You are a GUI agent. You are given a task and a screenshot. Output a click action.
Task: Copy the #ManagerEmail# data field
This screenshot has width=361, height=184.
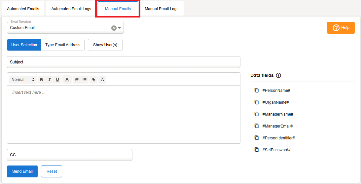257,126
